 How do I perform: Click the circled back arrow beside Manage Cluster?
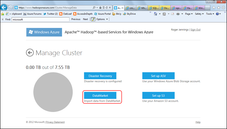30,53
